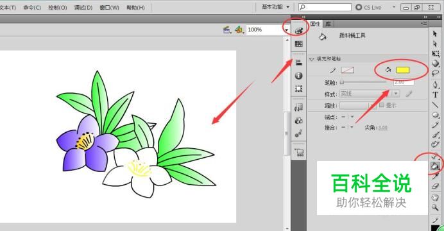Select the Bone tool
This screenshot has width=444, height=231.
coord(435,156)
